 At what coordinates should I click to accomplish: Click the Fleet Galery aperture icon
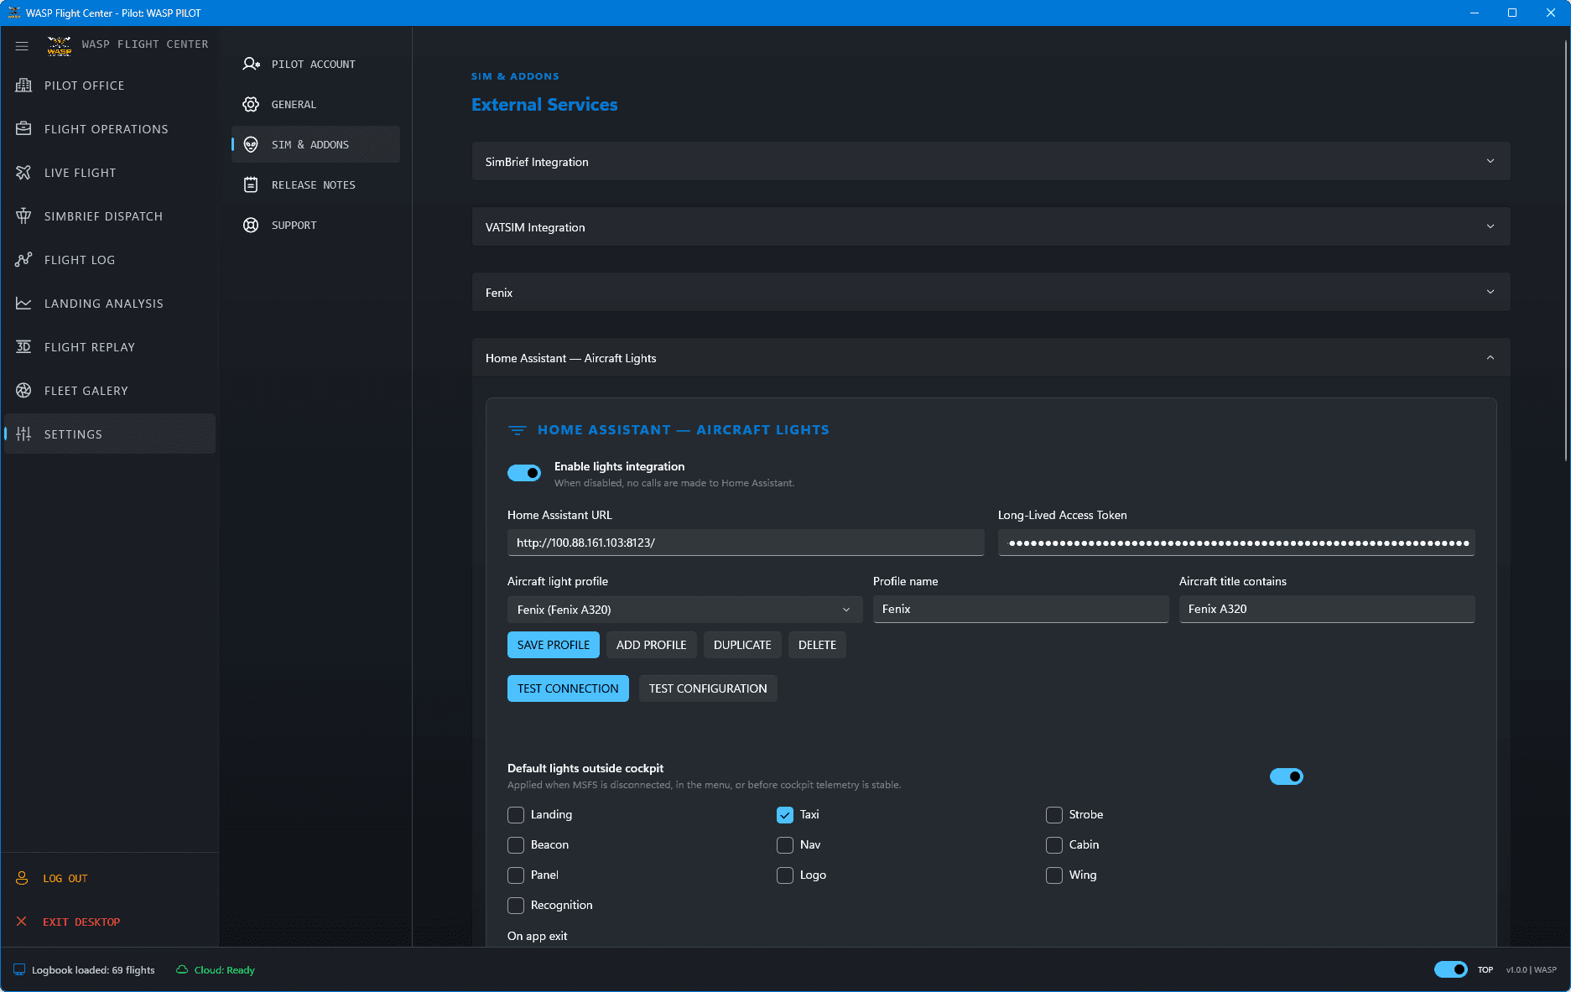pyautogui.click(x=23, y=391)
